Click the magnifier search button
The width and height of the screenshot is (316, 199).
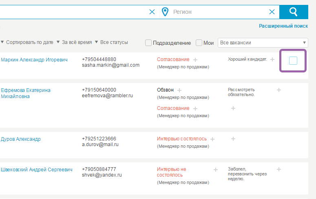[294, 12]
